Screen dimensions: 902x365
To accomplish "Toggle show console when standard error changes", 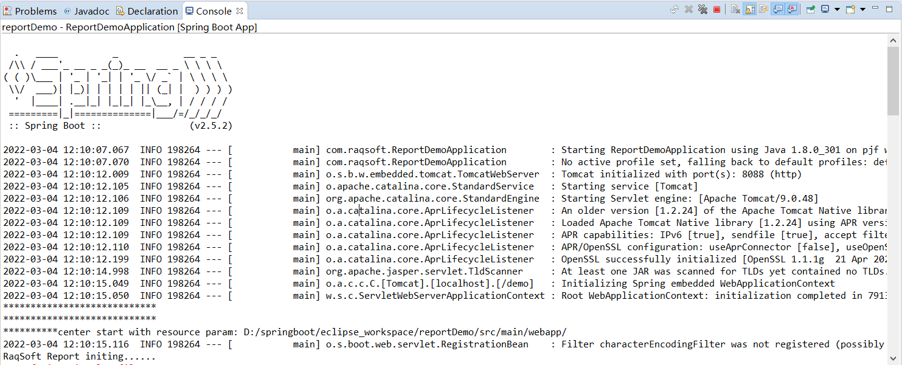I will click(x=792, y=9).
